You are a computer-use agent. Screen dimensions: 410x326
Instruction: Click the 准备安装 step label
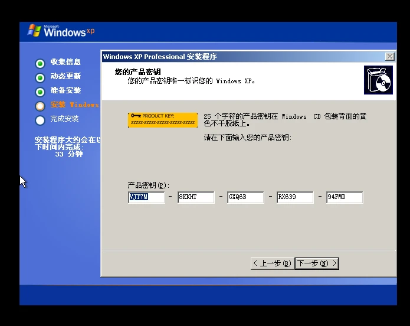65,90
